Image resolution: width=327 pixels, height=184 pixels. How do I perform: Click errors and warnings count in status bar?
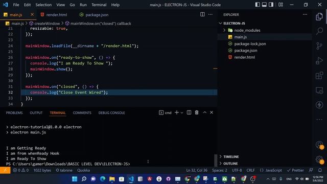click(20, 170)
